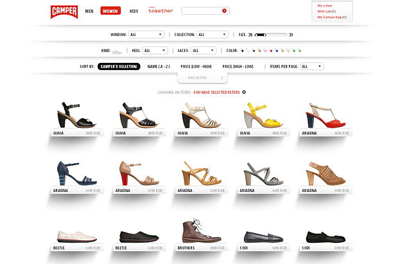398x264 pixels.
Task: Clear selected filters with the X icon
Action: [244, 92]
